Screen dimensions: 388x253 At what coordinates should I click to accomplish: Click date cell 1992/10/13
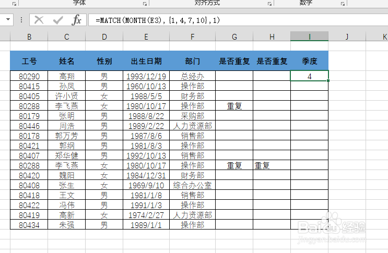(146, 155)
